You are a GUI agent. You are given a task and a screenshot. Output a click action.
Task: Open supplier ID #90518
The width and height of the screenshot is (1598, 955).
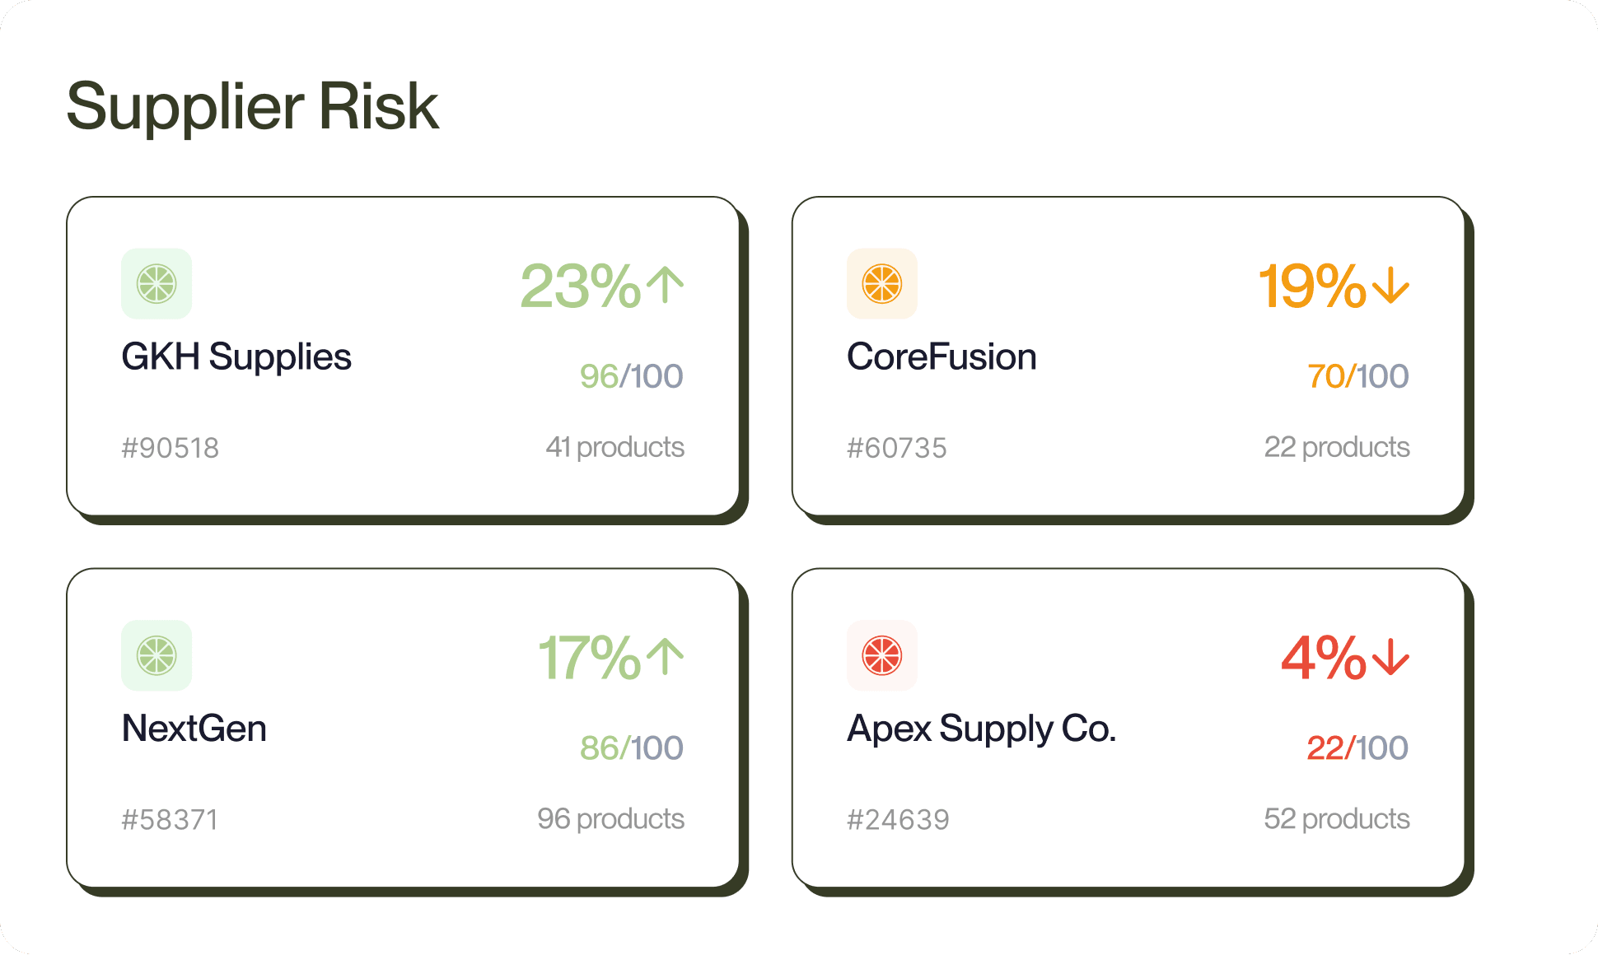pyautogui.click(x=171, y=447)
